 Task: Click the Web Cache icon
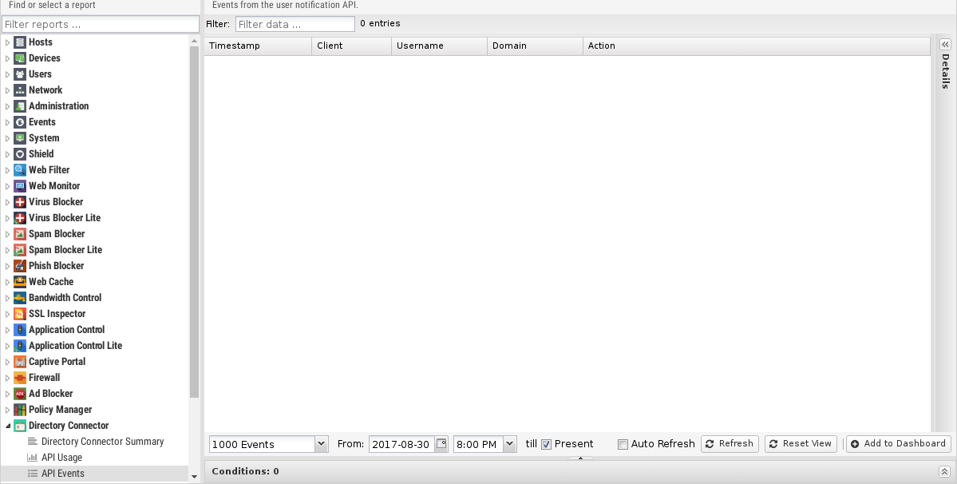(19, 281)
